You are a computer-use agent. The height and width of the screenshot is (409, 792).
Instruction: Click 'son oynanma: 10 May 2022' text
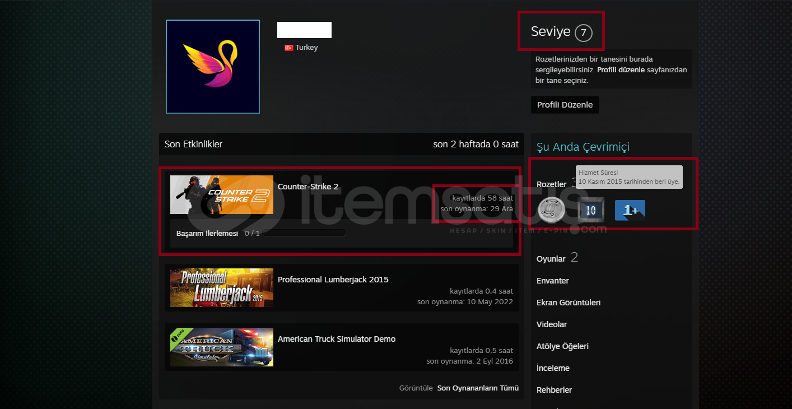pyautogui.click(x=465, y=302)
